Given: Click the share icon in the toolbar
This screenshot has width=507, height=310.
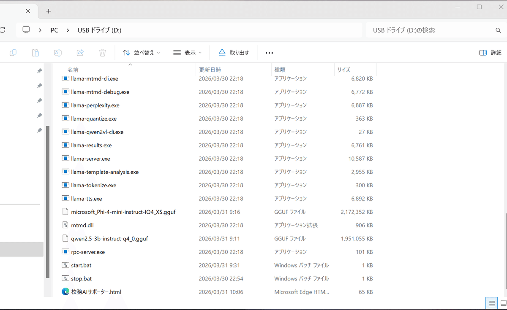Looking at the screenshot, I should (80, 53).
